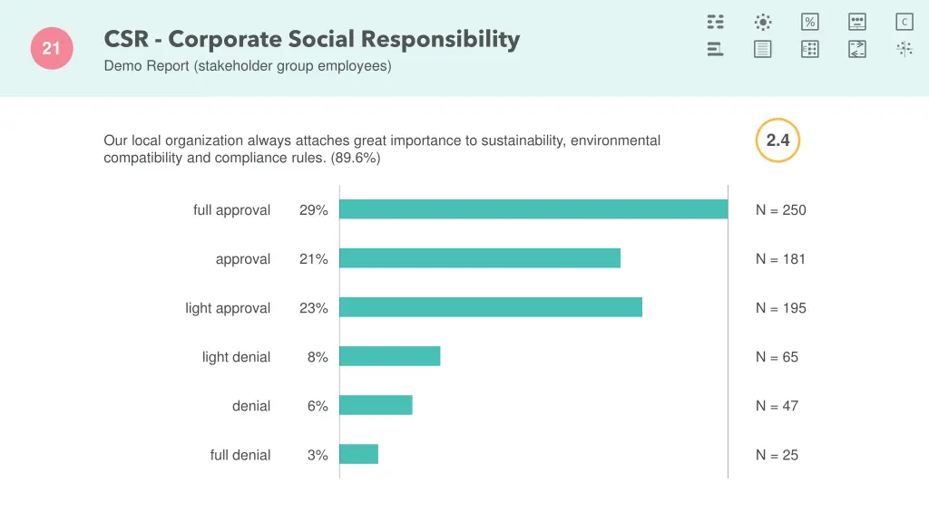
Task: Click the N = 250 count label
Action: pyautogui.click(x=780, y=210)
